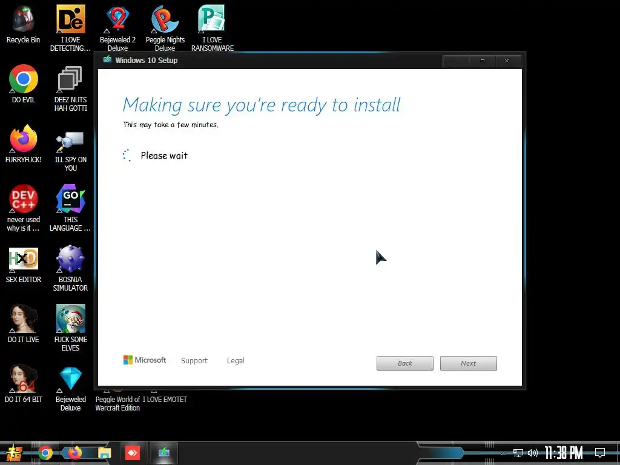Open the 'I LOVE DETECTING...' desktop shortcut
This screenshot has height=465, width=620.
[x=70, y=28]
